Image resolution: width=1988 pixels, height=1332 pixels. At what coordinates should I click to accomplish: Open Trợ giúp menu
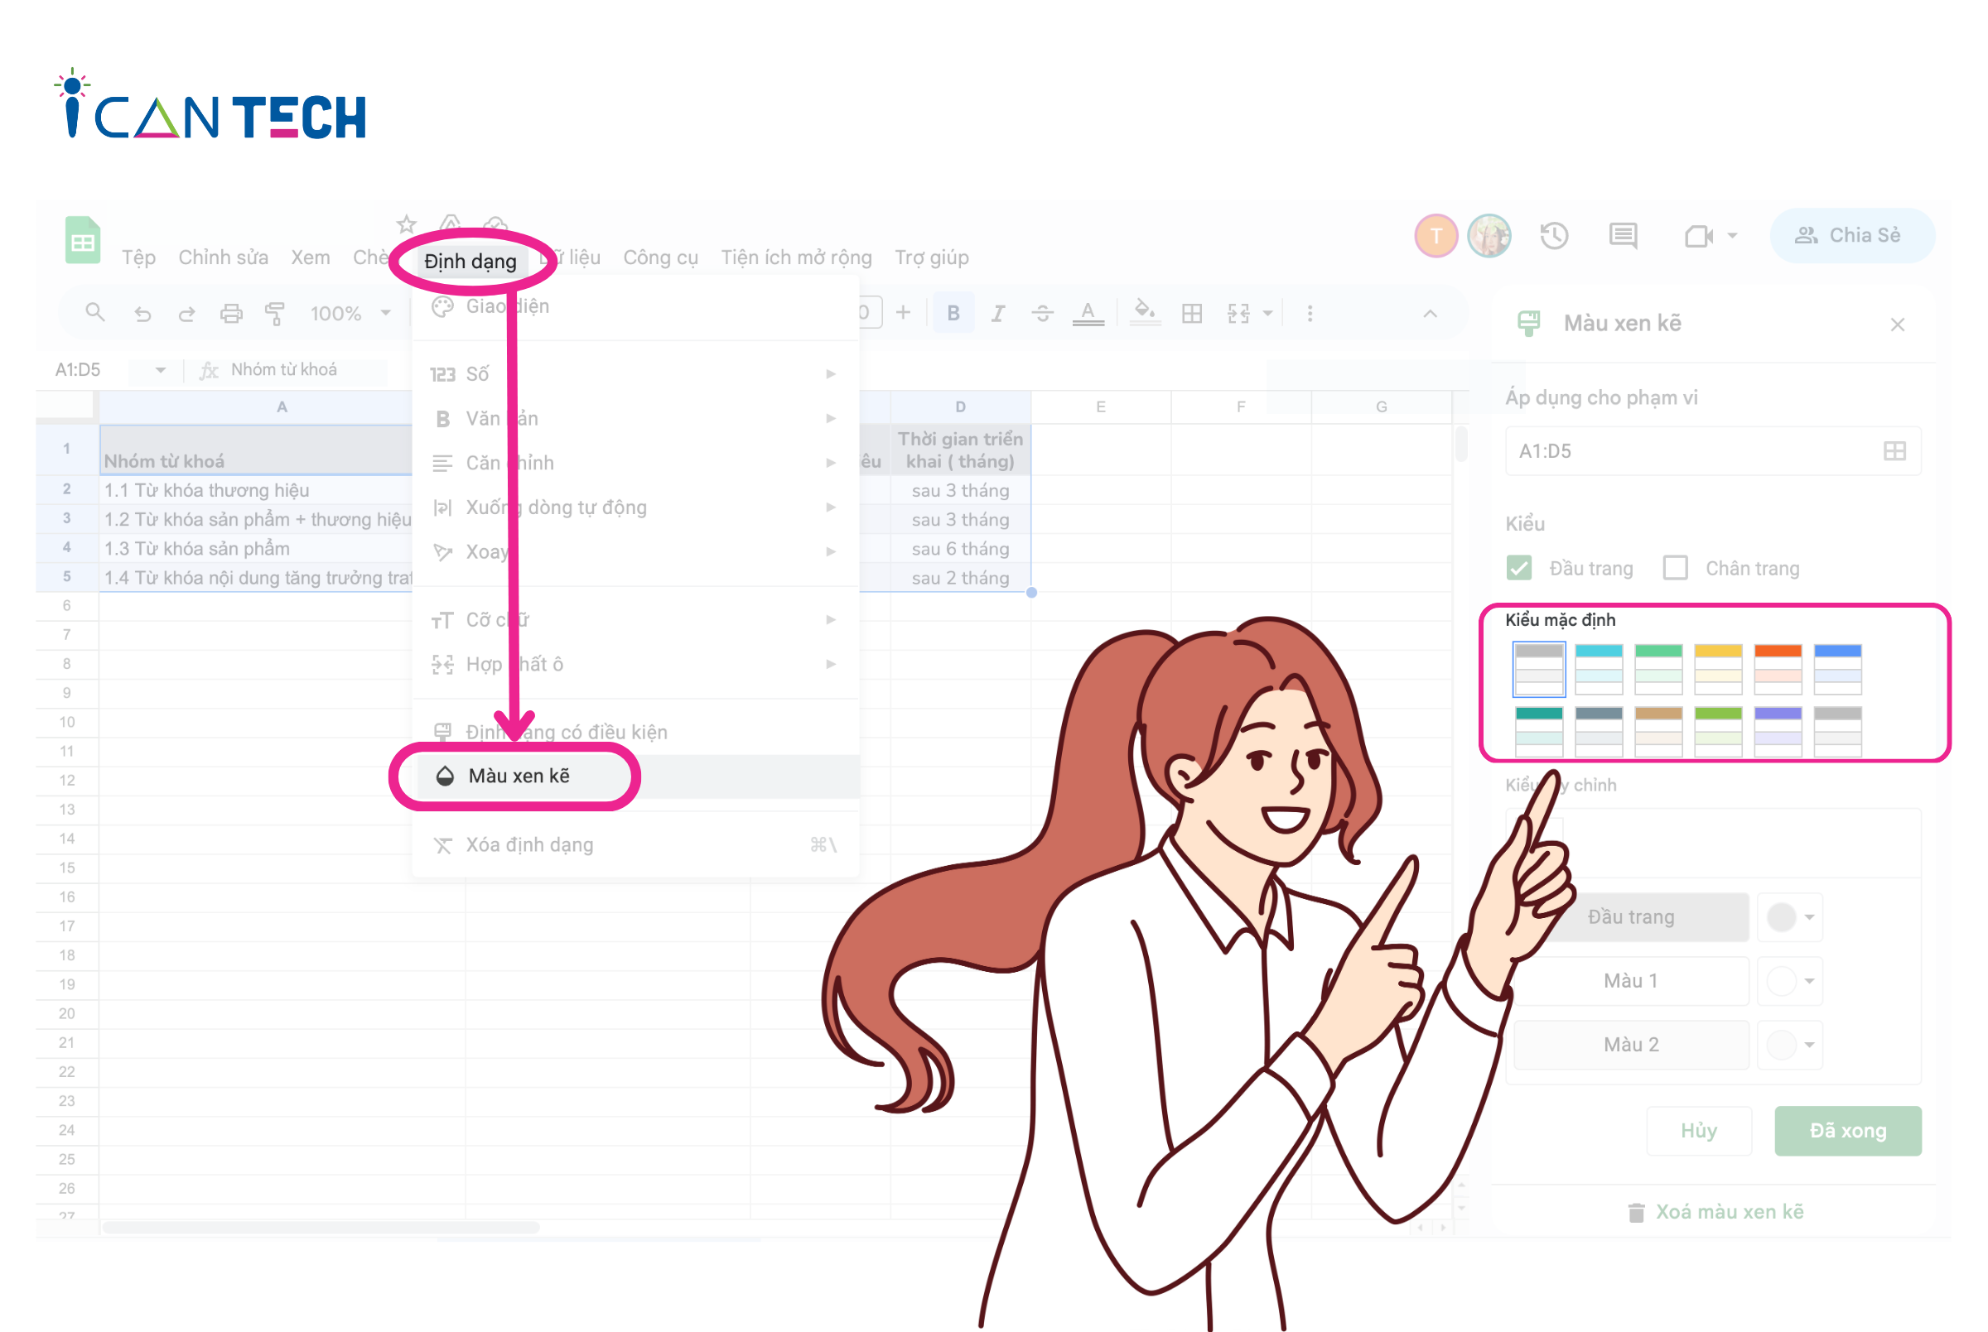coord(932,257)
